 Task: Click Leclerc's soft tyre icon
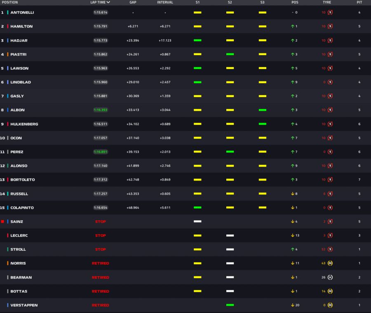tap(330, 235)
